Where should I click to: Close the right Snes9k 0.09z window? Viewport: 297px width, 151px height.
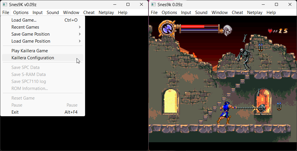tap(290, 4)
